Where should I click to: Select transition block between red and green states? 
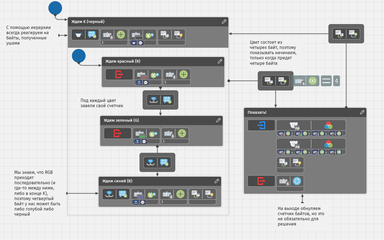pos(160,100)
